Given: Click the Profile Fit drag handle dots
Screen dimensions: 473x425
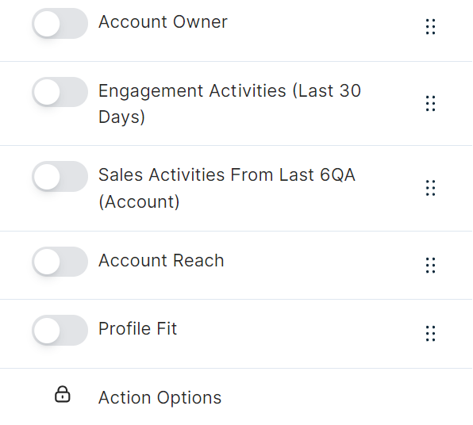Looking at the screenshot, I should click(430, 333).
